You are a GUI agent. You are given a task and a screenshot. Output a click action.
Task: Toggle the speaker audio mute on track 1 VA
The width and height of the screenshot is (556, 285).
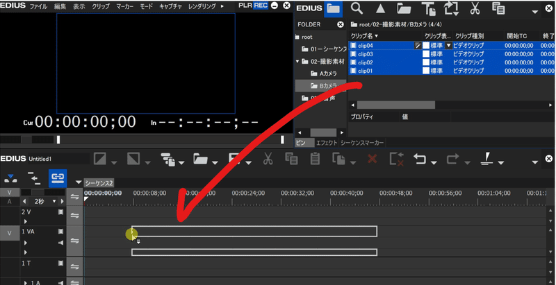(x=60, y=243)
